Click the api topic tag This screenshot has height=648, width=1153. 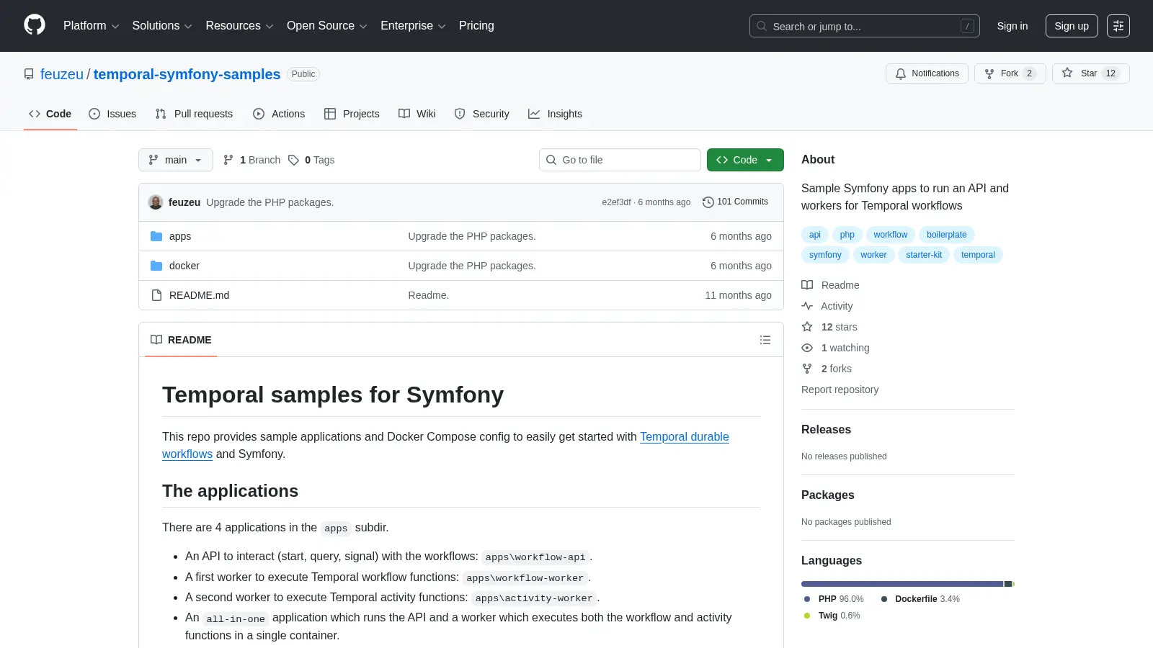[x=814, y=235]
